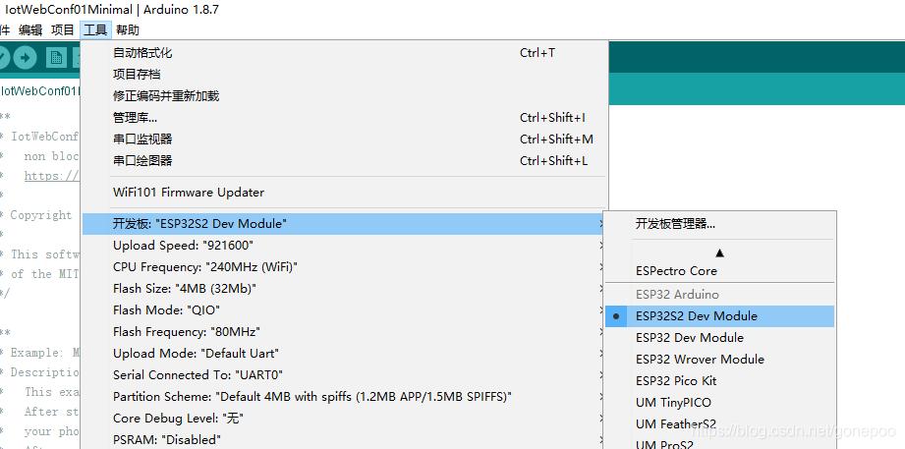Viewport: 905px width, 449px height.
Task: Click the https link in code comment
Action: [51, 176]
